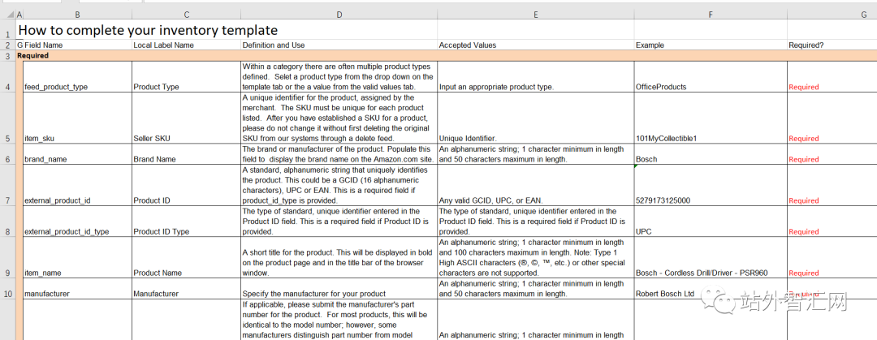877x340 pixels.
Task: Select column E header
Action: [x=535, y=15]
